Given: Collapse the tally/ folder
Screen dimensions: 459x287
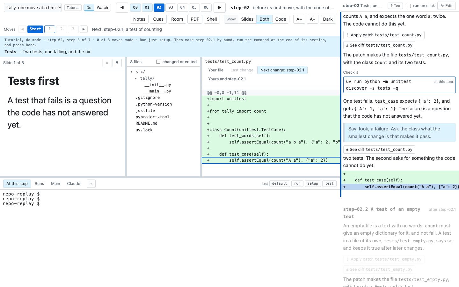Looking at the screenshot, I should 136,78.
